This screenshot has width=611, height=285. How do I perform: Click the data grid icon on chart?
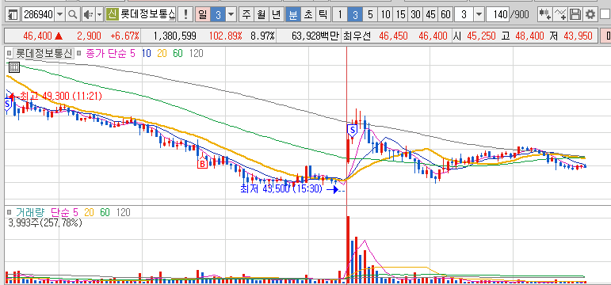click(13, 67)
